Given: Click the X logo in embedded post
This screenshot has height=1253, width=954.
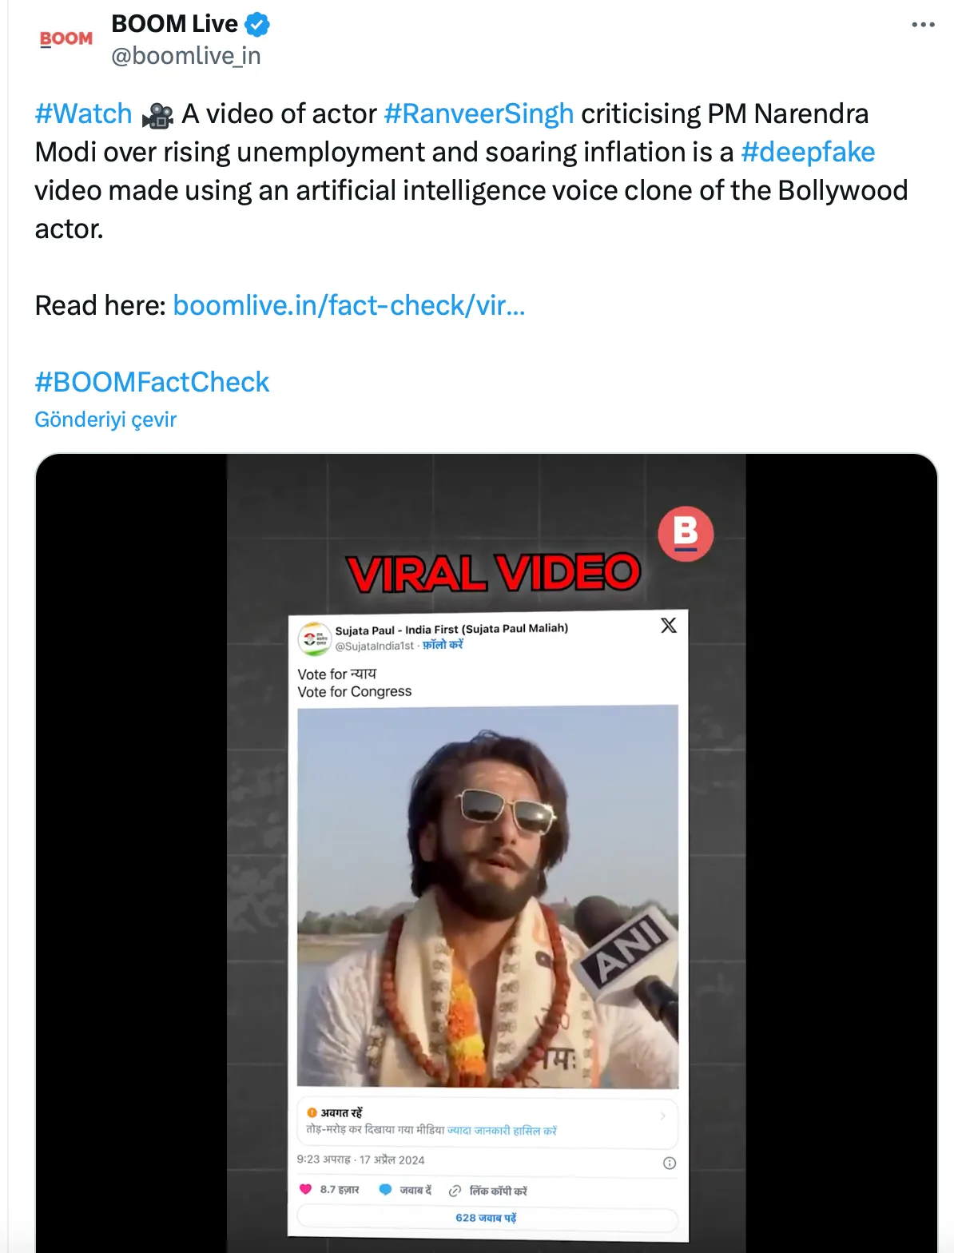Looking at the screenshot, I should [669, 626].
